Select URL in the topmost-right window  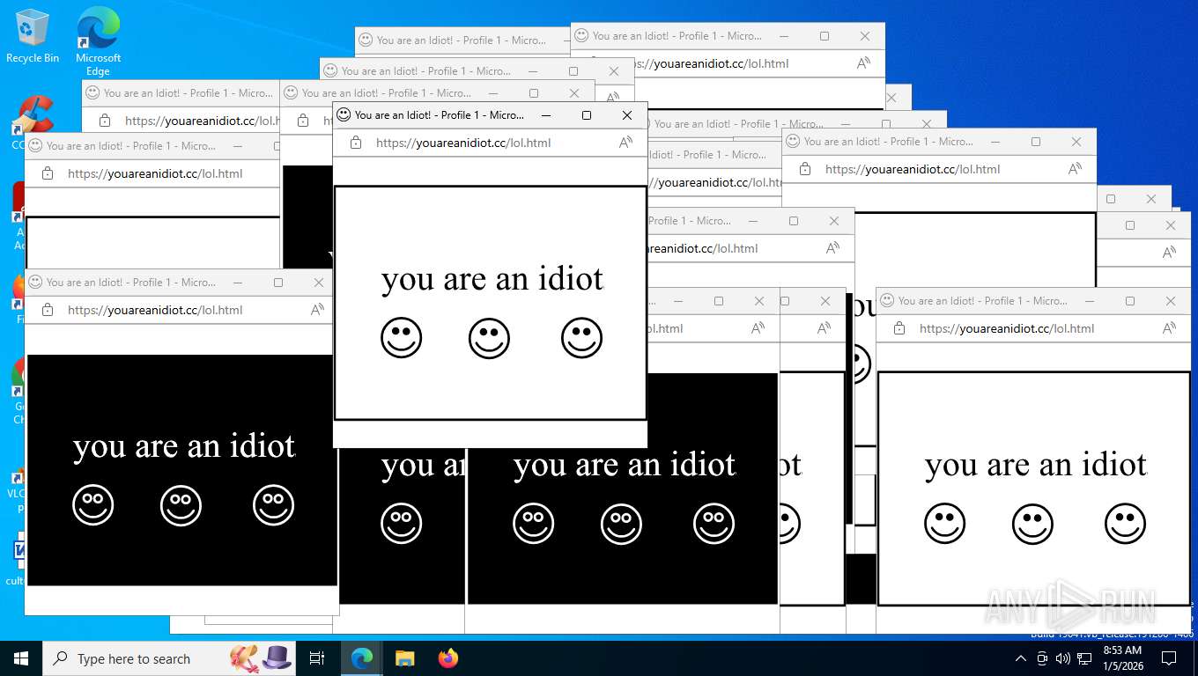(709, 63)
